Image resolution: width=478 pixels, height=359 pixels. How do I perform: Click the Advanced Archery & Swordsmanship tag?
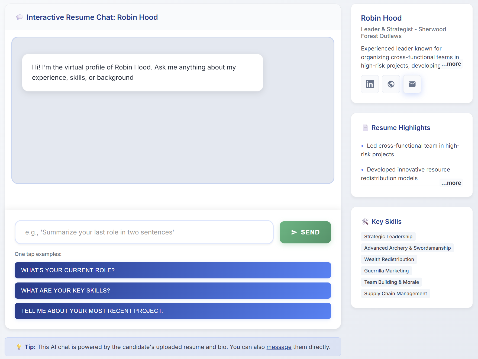point(407,248)
